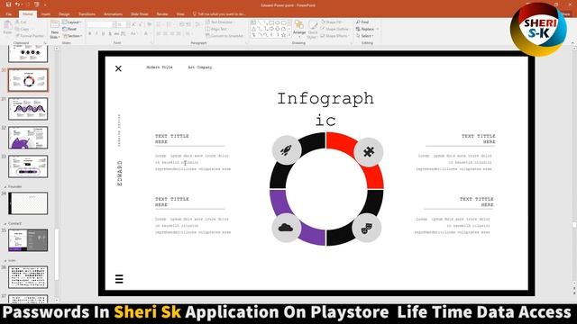Open the Shape Fill dropdown
This screenshot has height=324, width=577.
point(333,22)
